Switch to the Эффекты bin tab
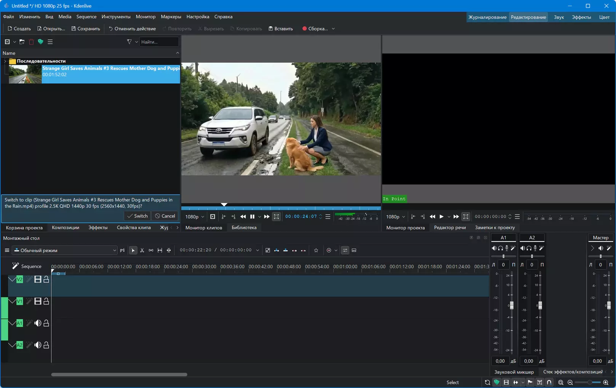The image size is (616, 388). tap(98, 227)
